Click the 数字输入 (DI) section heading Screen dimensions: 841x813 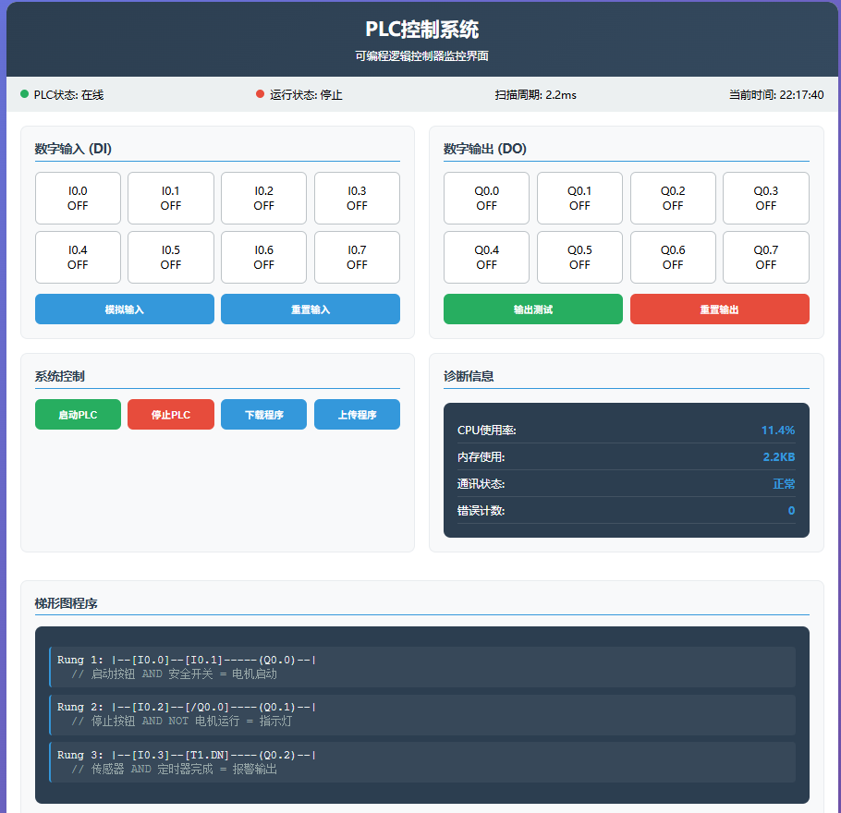pyautogui.click(x=73, y=149)
